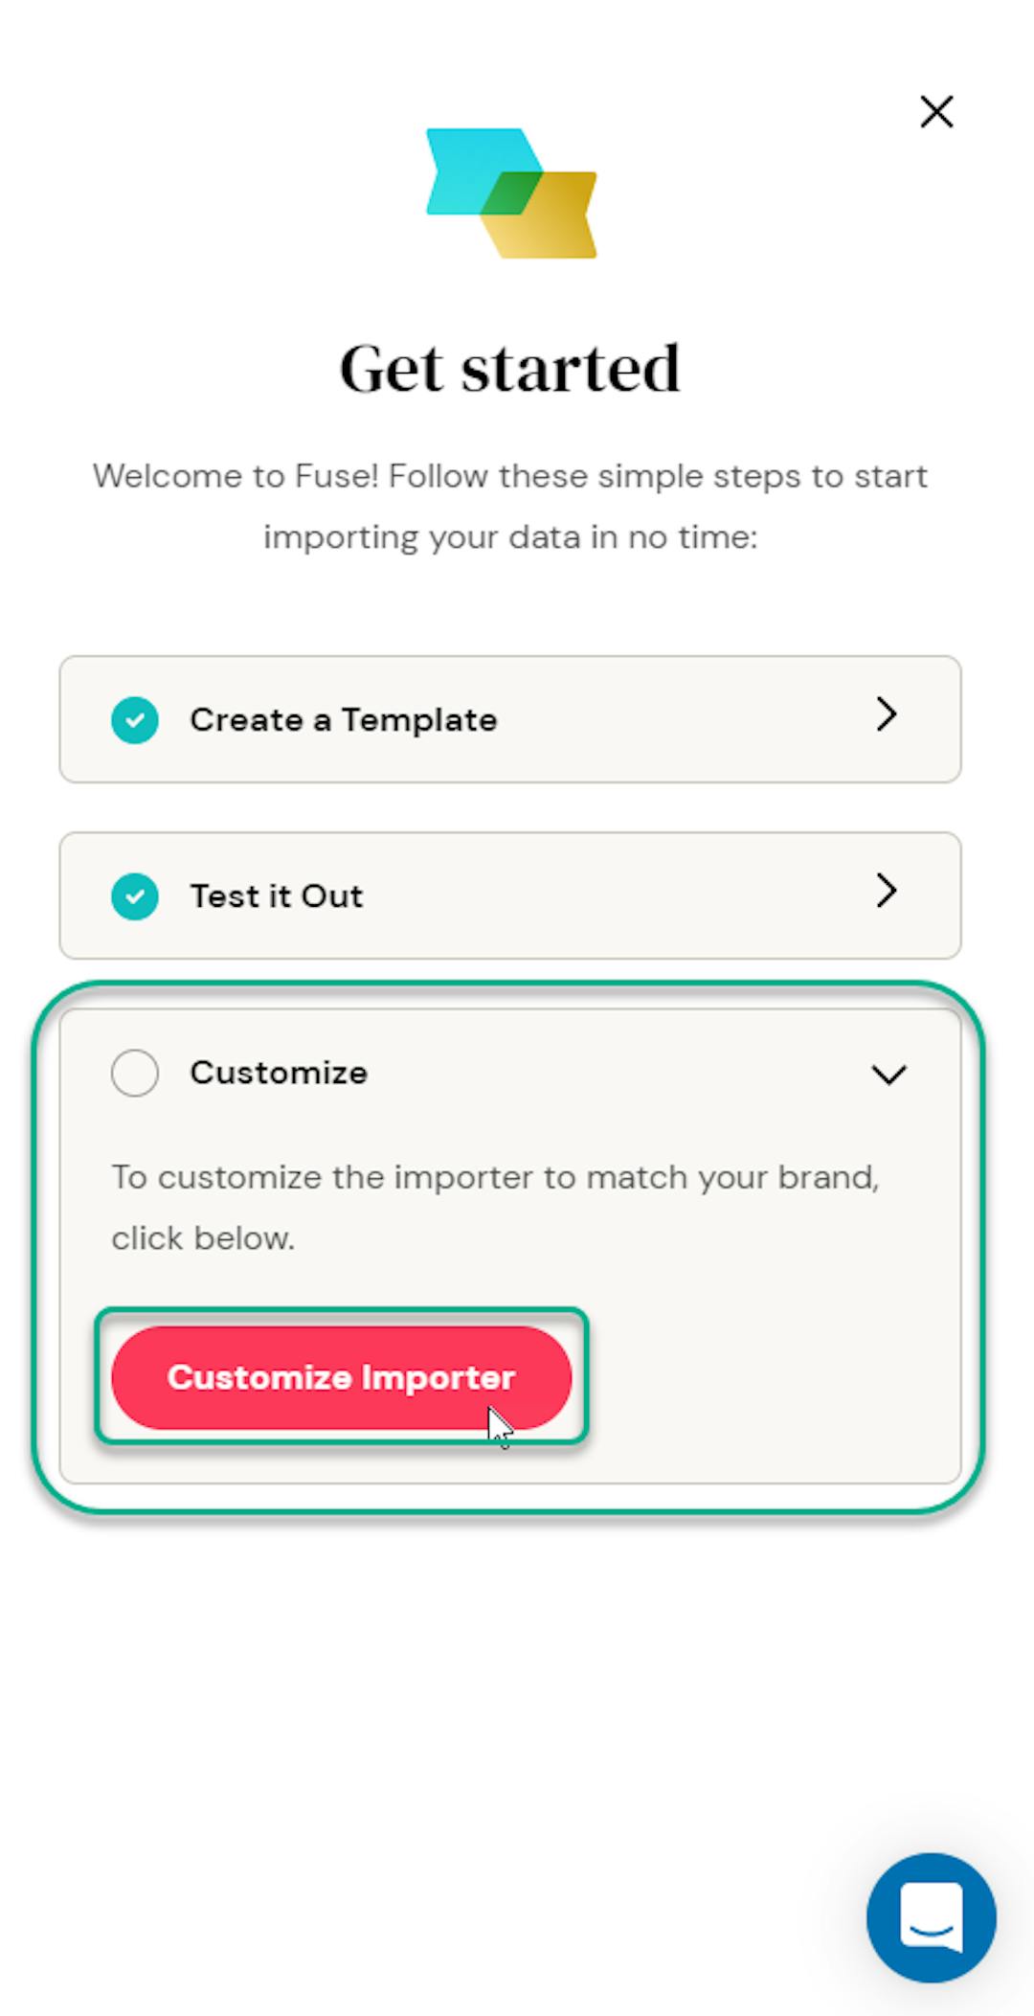The image size is (1034, 2016).
Task: Toggle the empty Customize step circle
Action: (135, 1072)
